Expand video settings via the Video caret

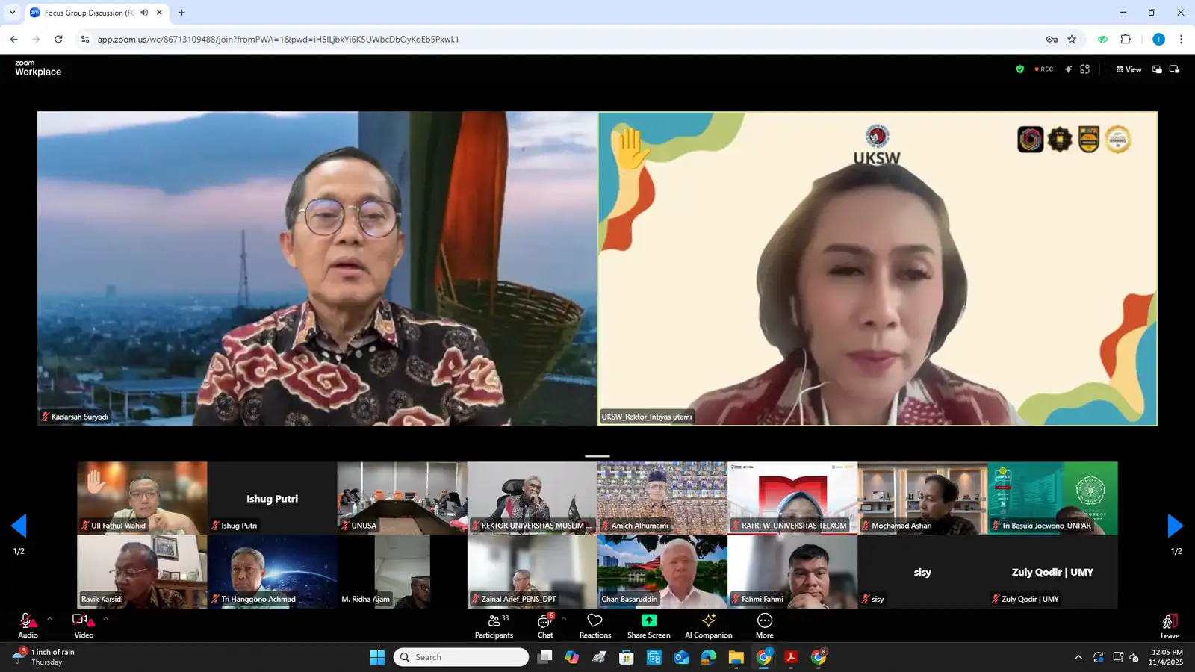point(105,618)
